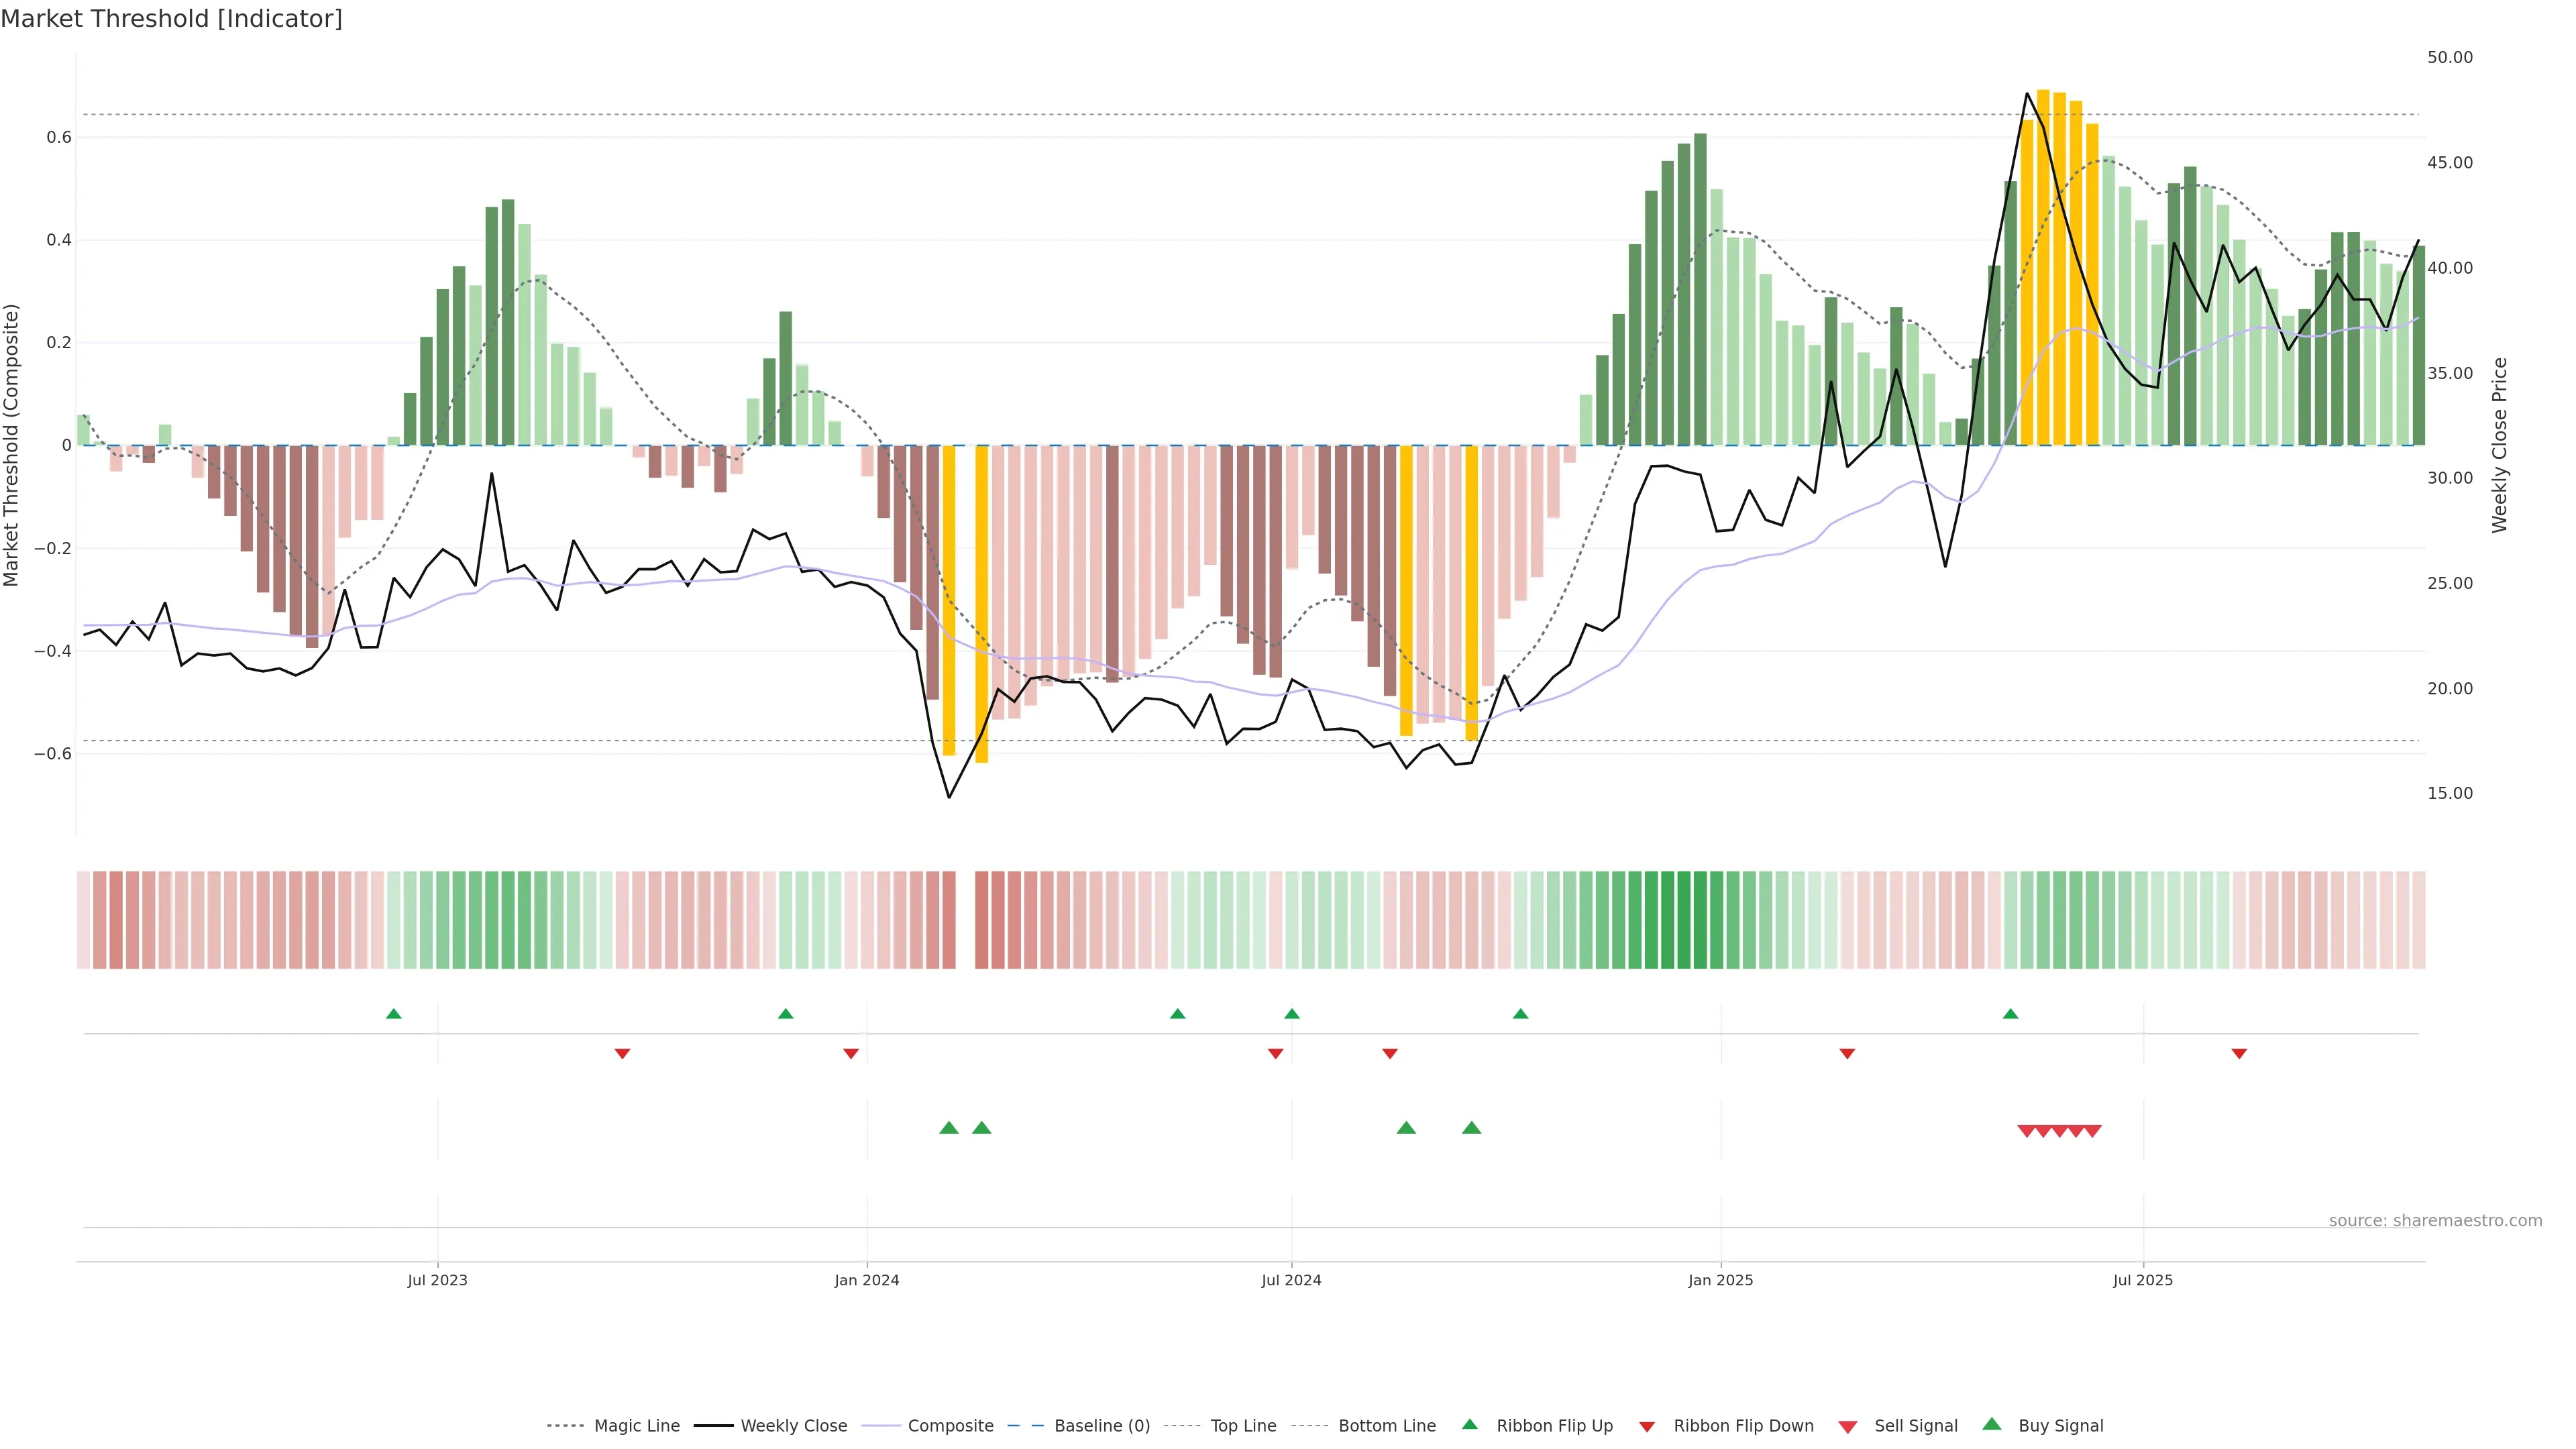Click the Ribbon Flip Up legend triangle
2576x1449 pixels.
1469,1424
